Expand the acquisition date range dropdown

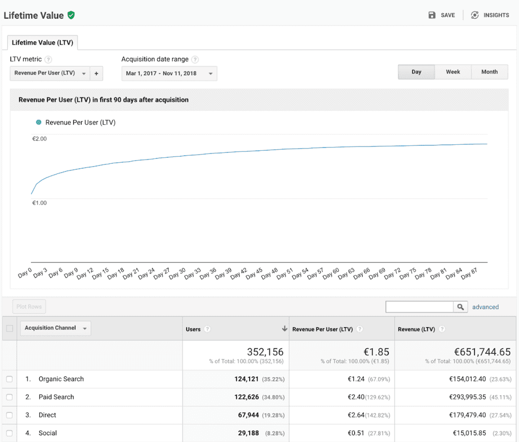[169, 73]
